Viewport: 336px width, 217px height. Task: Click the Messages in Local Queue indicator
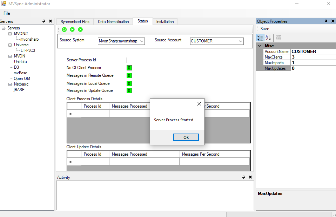coord(129,83)
